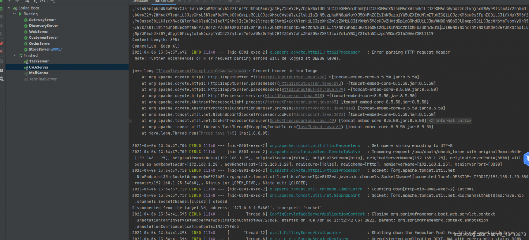The image size is (529, 240).
Task: Click the Collapse All icon in Services toolbar
Action: [17, 2]
